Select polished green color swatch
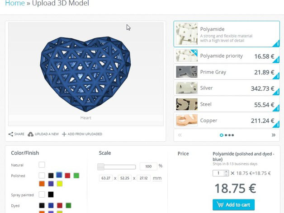 point(76,176)
